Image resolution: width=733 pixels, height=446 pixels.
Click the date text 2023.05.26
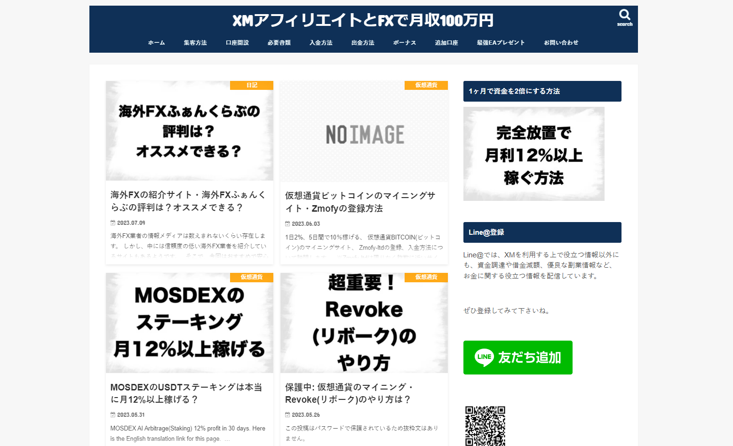click(x=306, y=415)
